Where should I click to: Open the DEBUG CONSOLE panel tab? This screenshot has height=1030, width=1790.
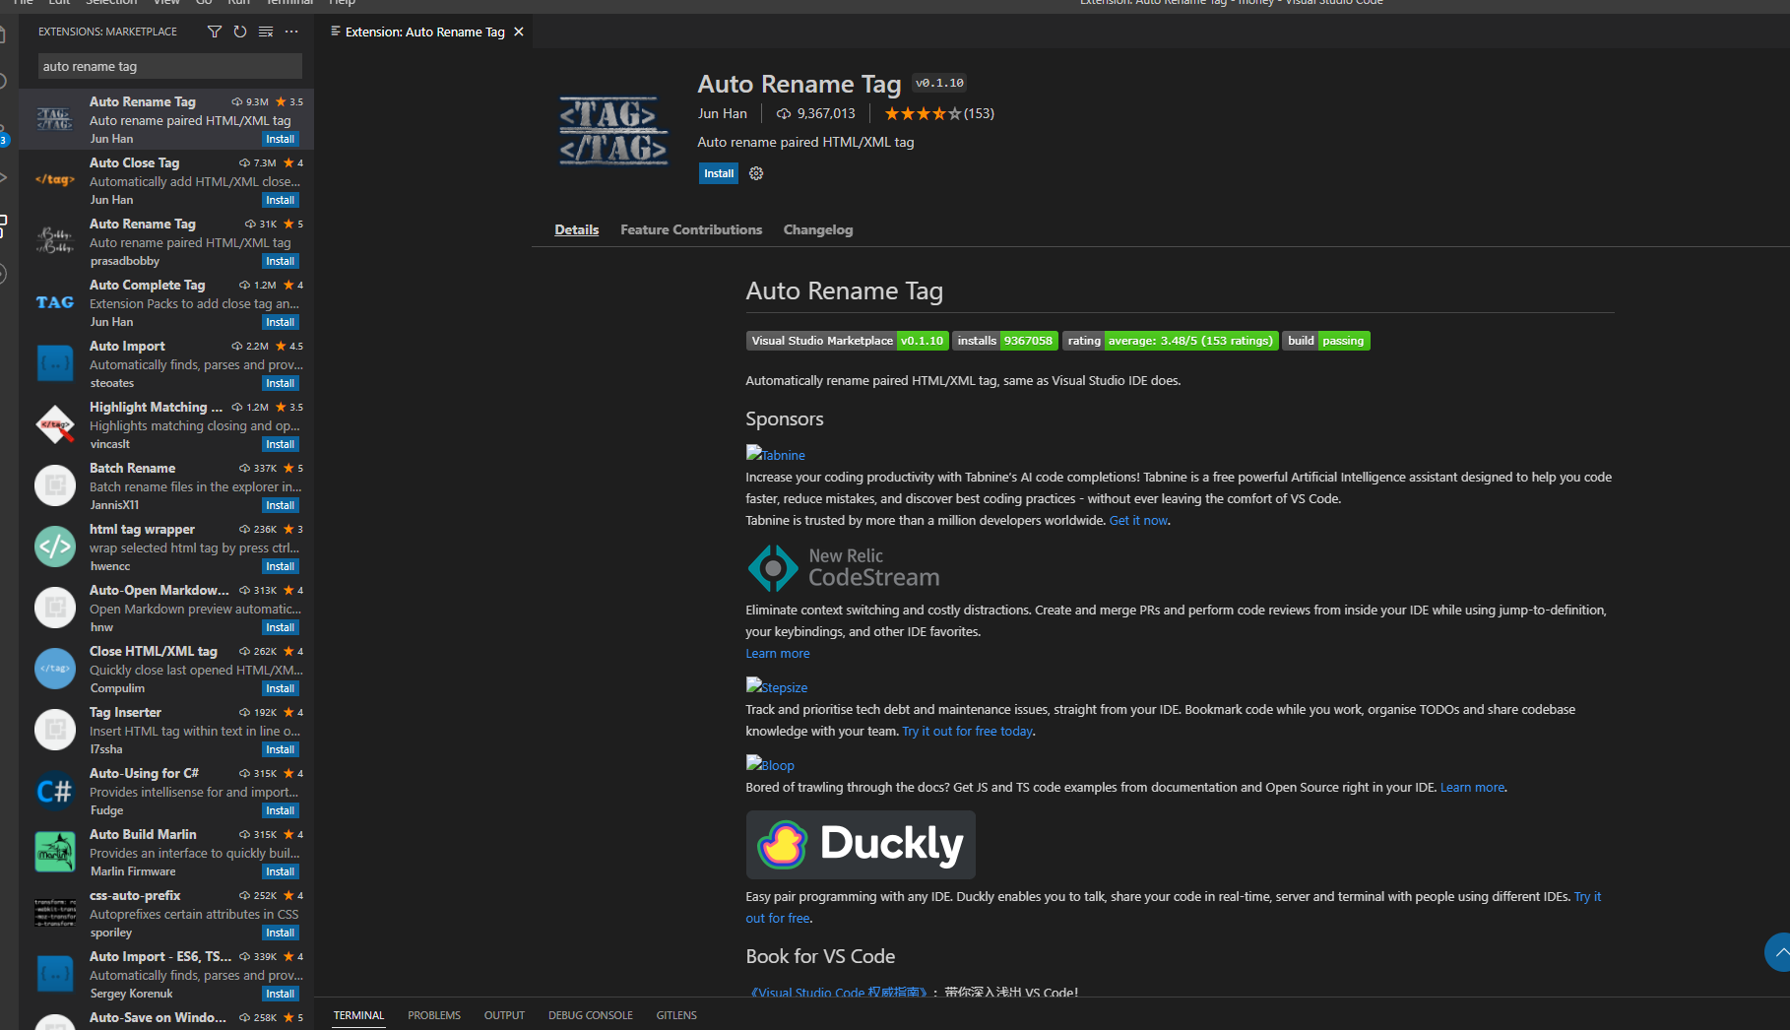point(591,1015)
